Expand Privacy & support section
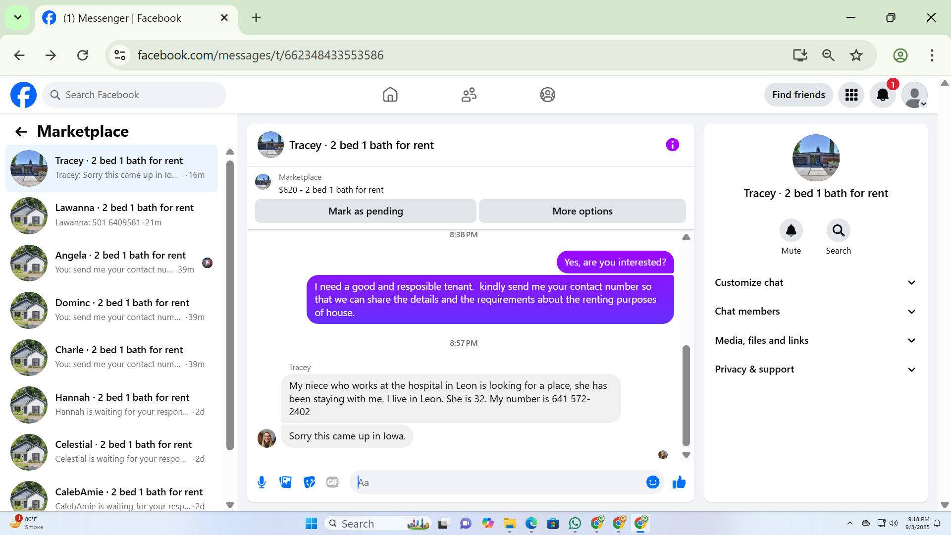This screenshot has width=951, height=535. (815, 369)
